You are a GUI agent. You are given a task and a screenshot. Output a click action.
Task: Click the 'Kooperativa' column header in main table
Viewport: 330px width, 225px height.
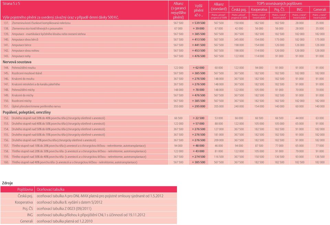coord(259,10)
